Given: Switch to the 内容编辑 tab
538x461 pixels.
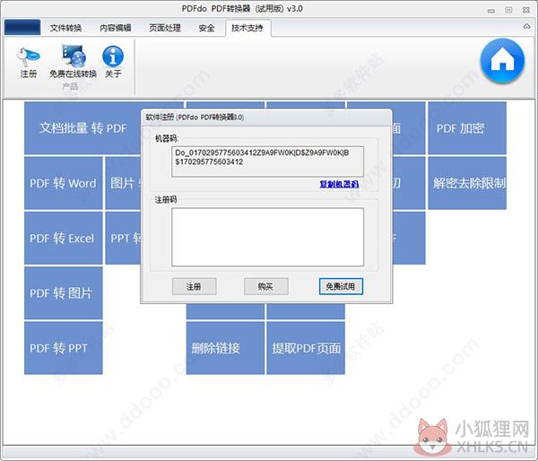Looking at the screenshot, I should [x=116, y=28].
